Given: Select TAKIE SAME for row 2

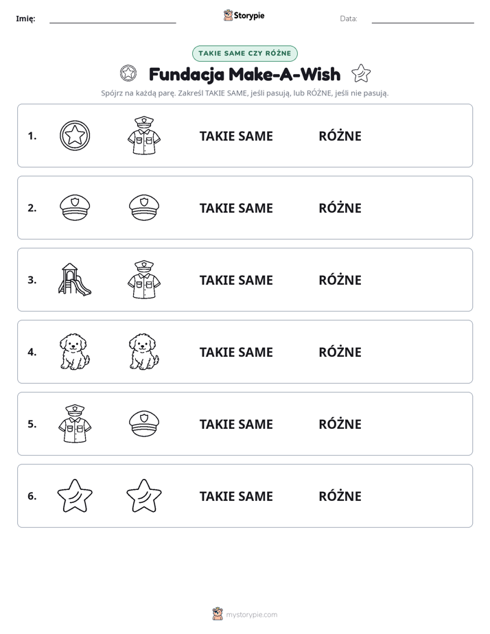Looking at the screenshot, I should pos(236,208).
